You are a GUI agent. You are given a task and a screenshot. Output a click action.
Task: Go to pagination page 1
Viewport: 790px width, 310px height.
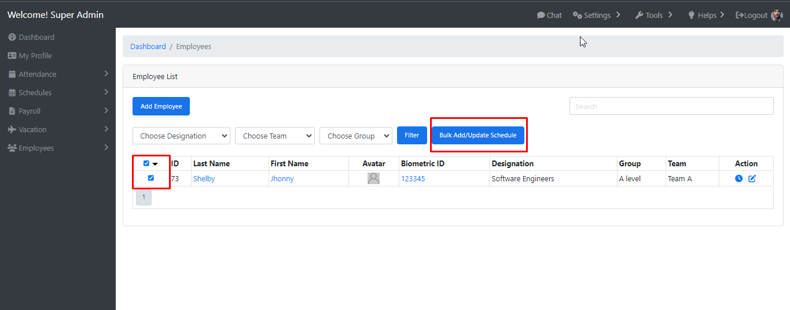pos(144,197)
